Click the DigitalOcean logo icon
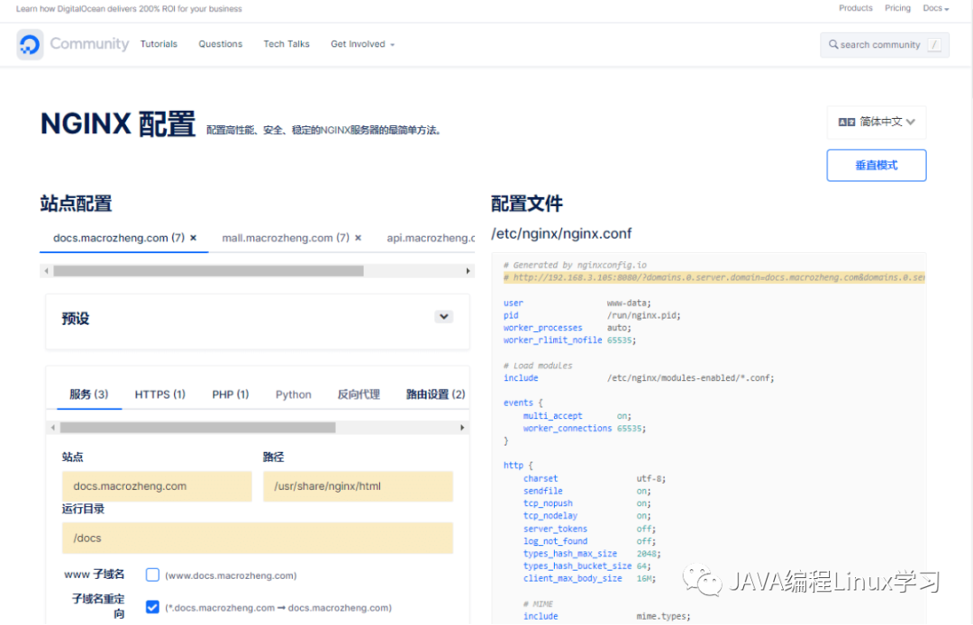 click(30, 45)
